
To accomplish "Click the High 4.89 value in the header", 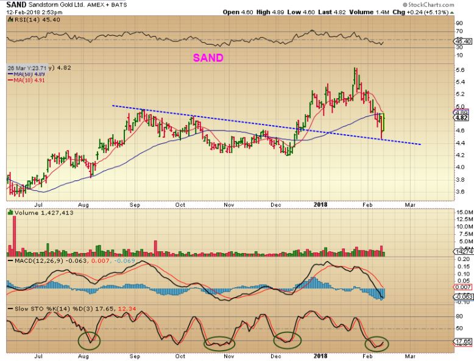I will pyautogui.click(x=270, y=12).
